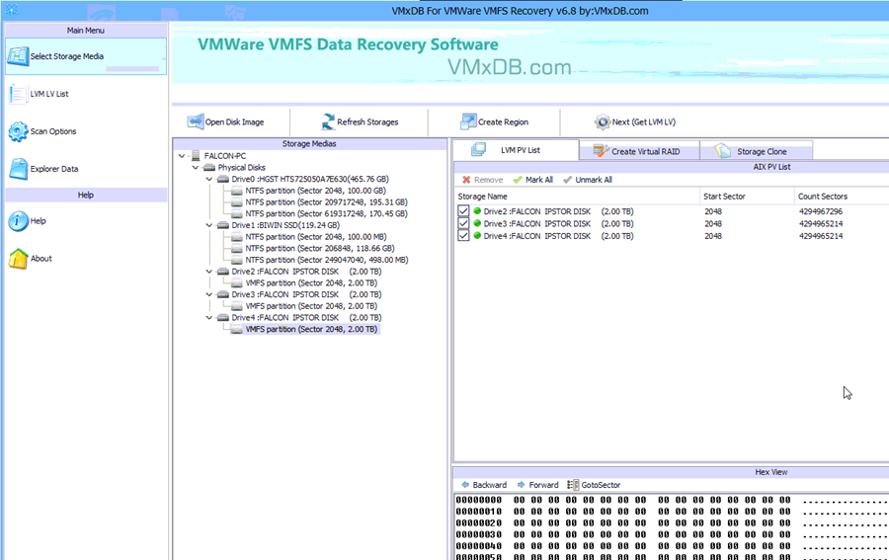Viewport: 889px width, 560px height.
Task: Click count sectors value 4294967296
Action: [821, 211]
